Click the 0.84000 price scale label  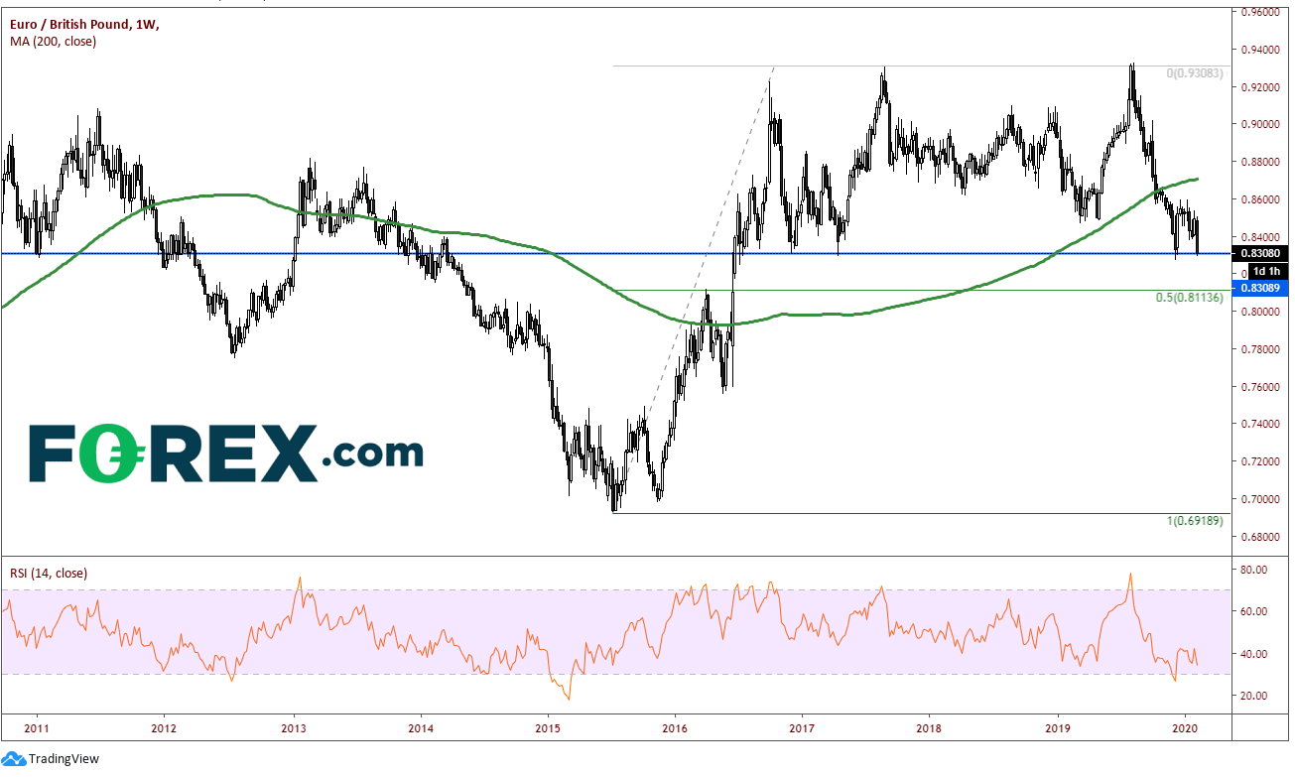[x=1262, y=237]
